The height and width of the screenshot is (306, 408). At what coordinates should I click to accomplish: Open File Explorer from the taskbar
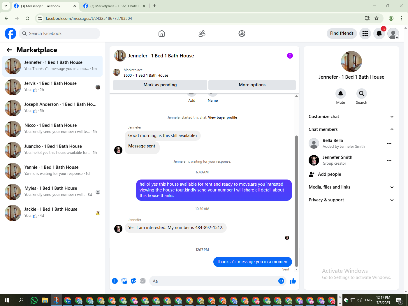[x=45, y=300]
